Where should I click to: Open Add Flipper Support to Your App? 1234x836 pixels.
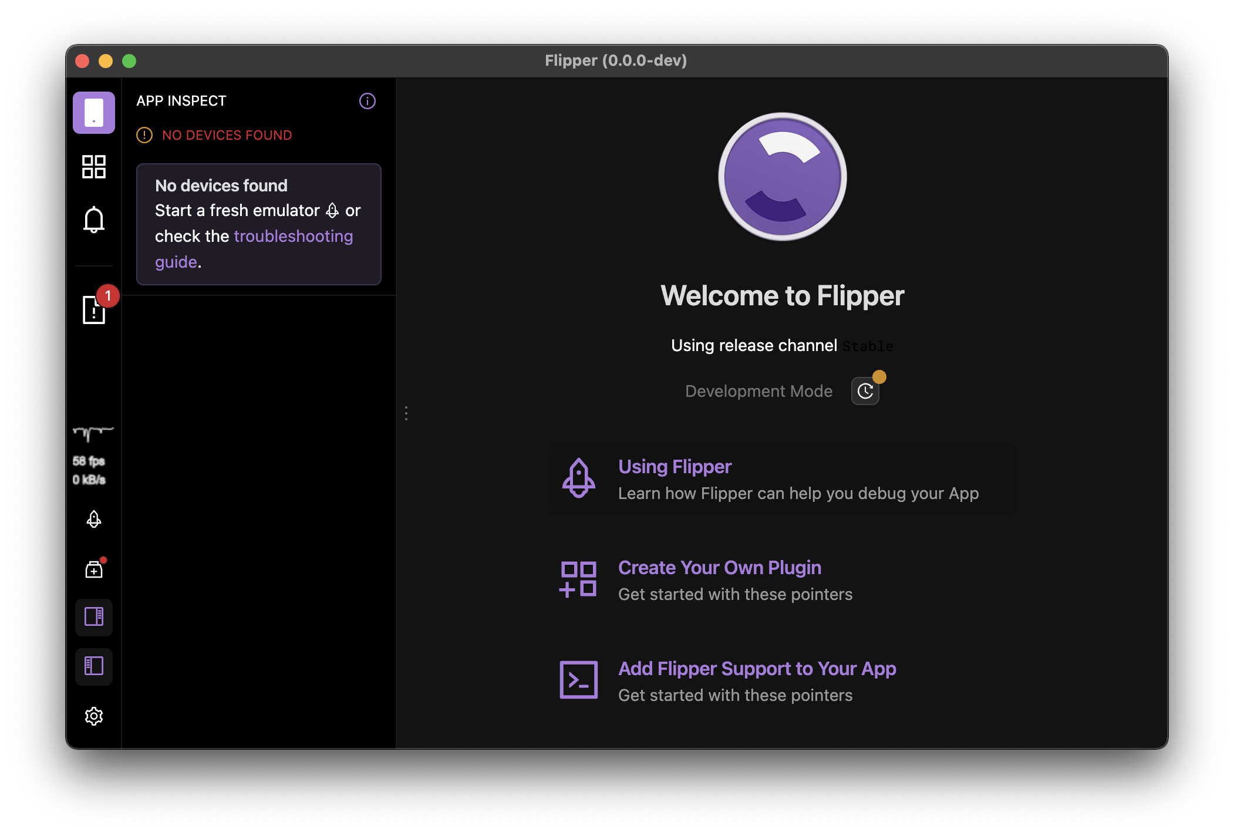tap(757, 669)
